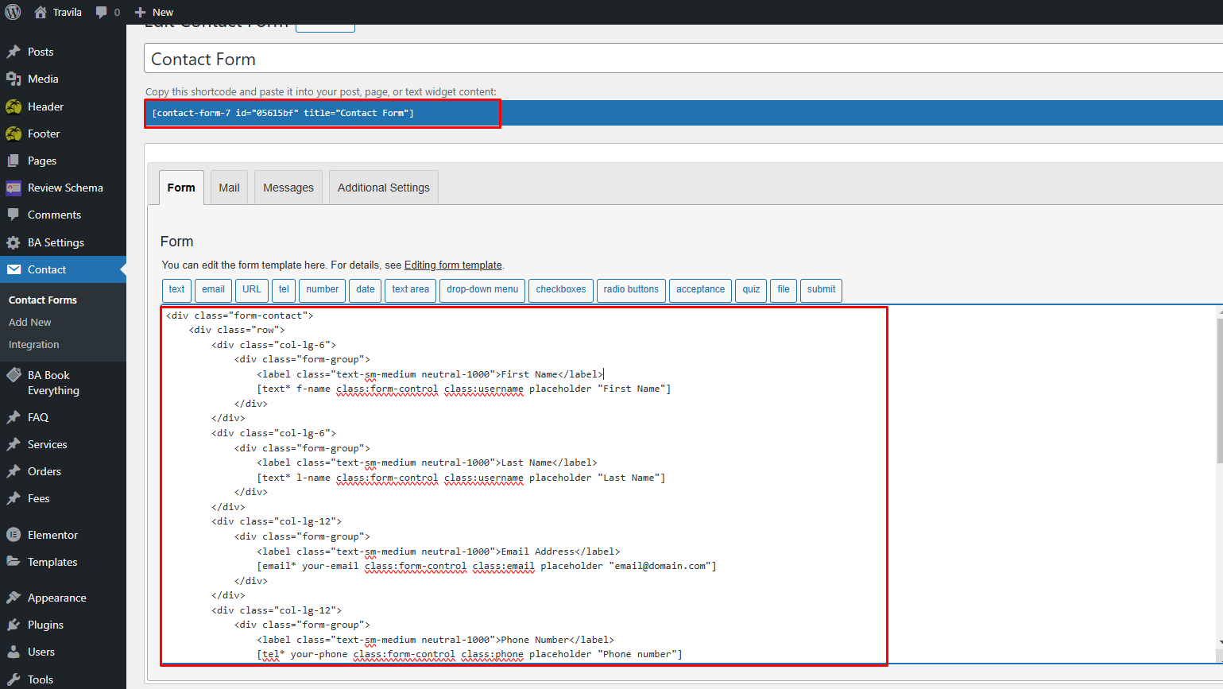1223x689 pixels.
Task: Select the contact-form-7 shortcode field
Action: [x=322, y=113]
